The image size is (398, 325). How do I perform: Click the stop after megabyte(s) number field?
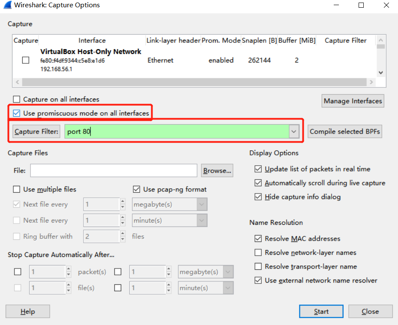click(148, 272)
